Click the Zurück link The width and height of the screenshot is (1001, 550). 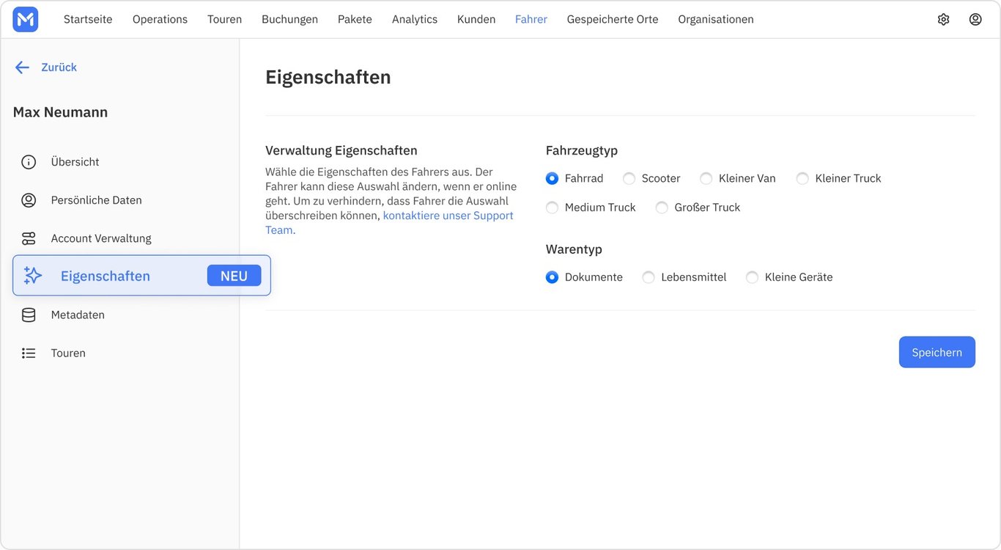(x=59, y=67)
